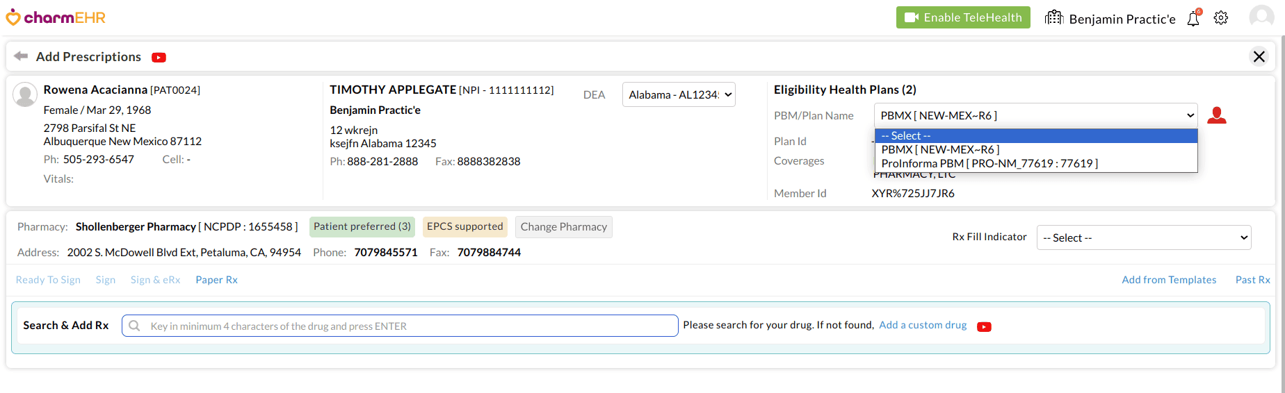Click the red patient eligibility icon
Viewport: 1285px width, 393px height.
point(1217,115)
